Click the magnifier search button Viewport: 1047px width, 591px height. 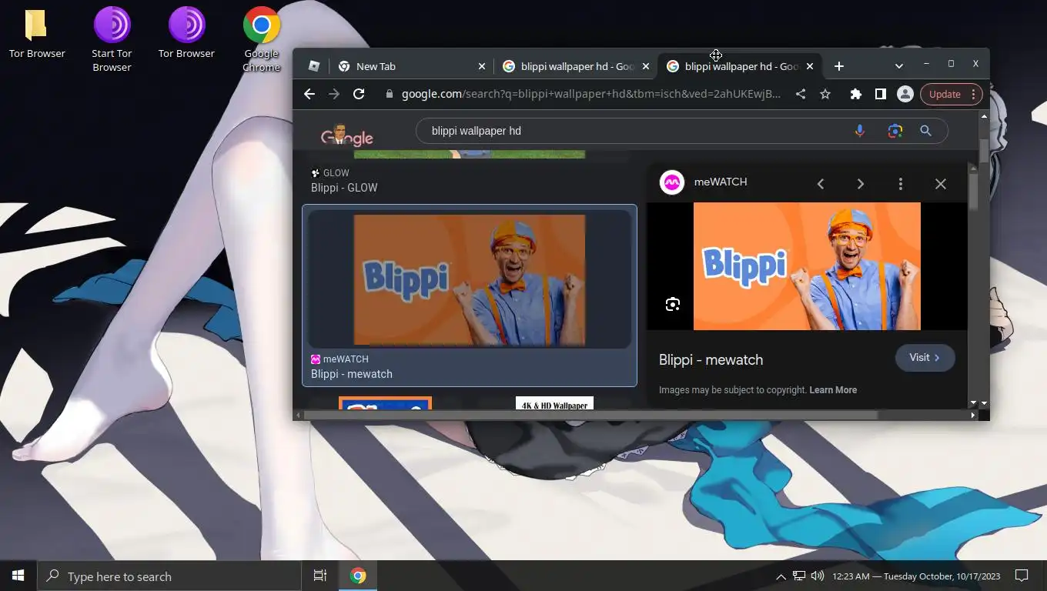(x=926, y=131)
